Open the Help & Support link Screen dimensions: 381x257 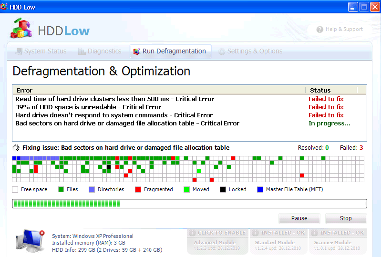tap(343, 30)
